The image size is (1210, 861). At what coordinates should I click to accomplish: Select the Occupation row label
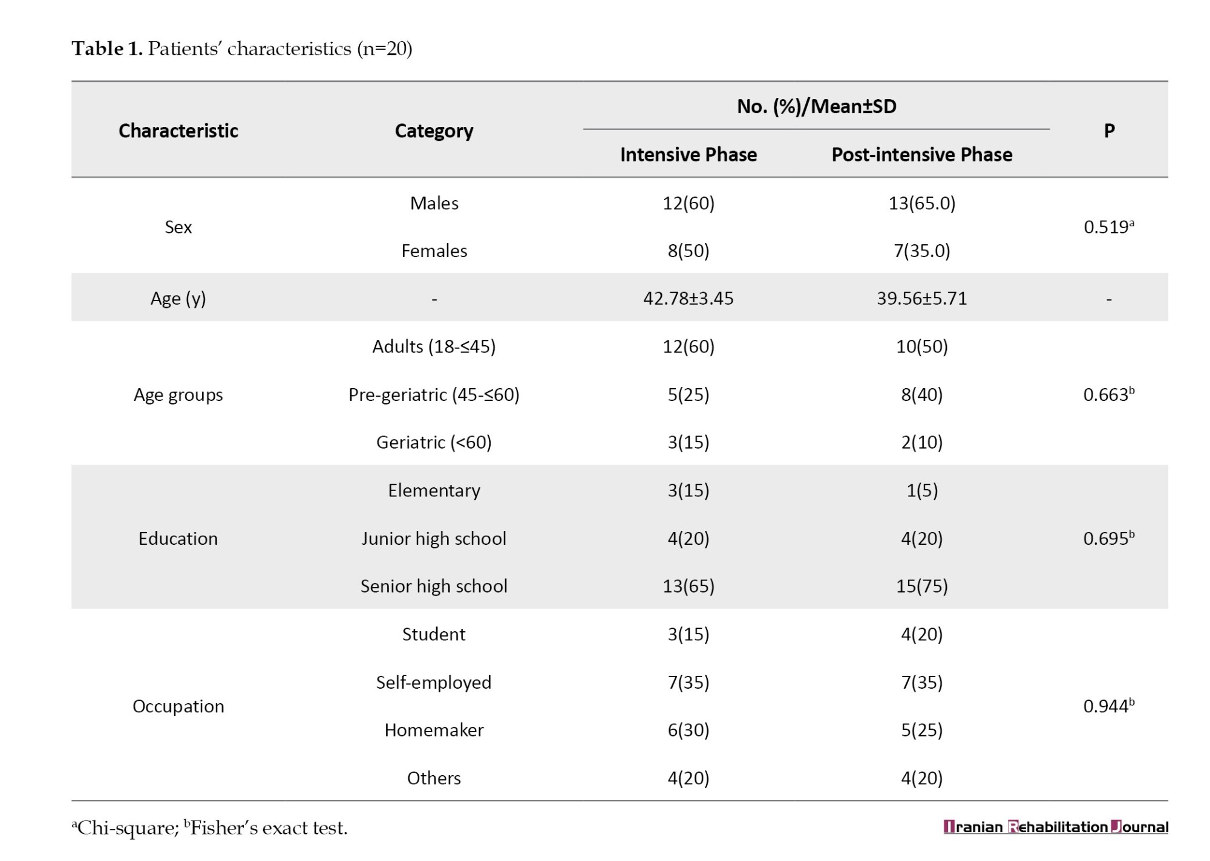tap(178, 706)
